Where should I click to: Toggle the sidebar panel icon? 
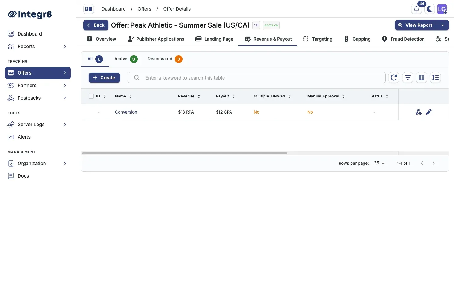pos(89,9)
